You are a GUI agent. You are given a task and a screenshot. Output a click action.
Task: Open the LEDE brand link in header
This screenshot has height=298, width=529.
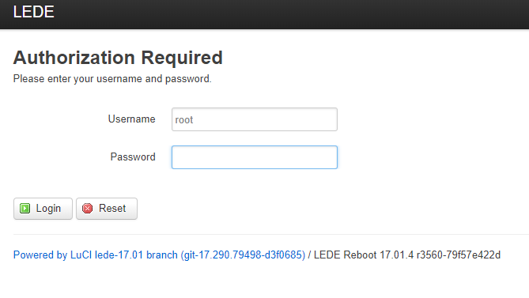(x=33, y=12)
